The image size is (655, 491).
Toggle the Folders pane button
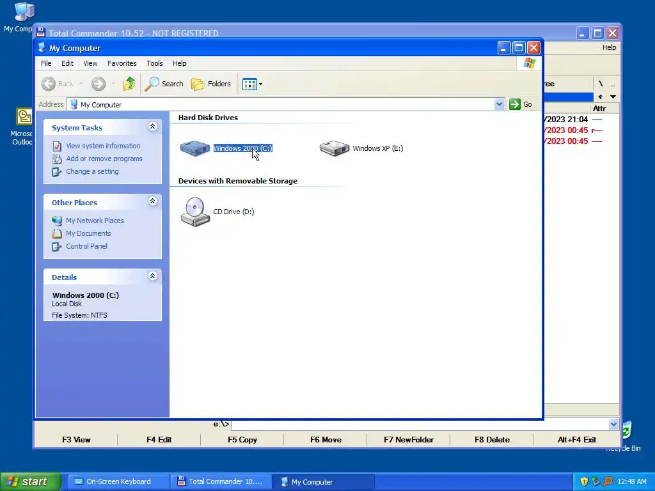coord(211,84)
